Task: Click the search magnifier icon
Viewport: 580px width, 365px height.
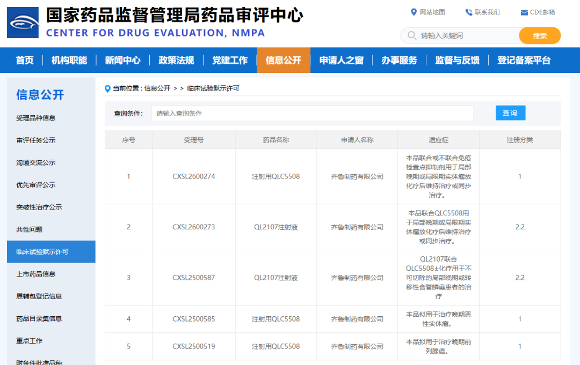Action: click(411, 35)
